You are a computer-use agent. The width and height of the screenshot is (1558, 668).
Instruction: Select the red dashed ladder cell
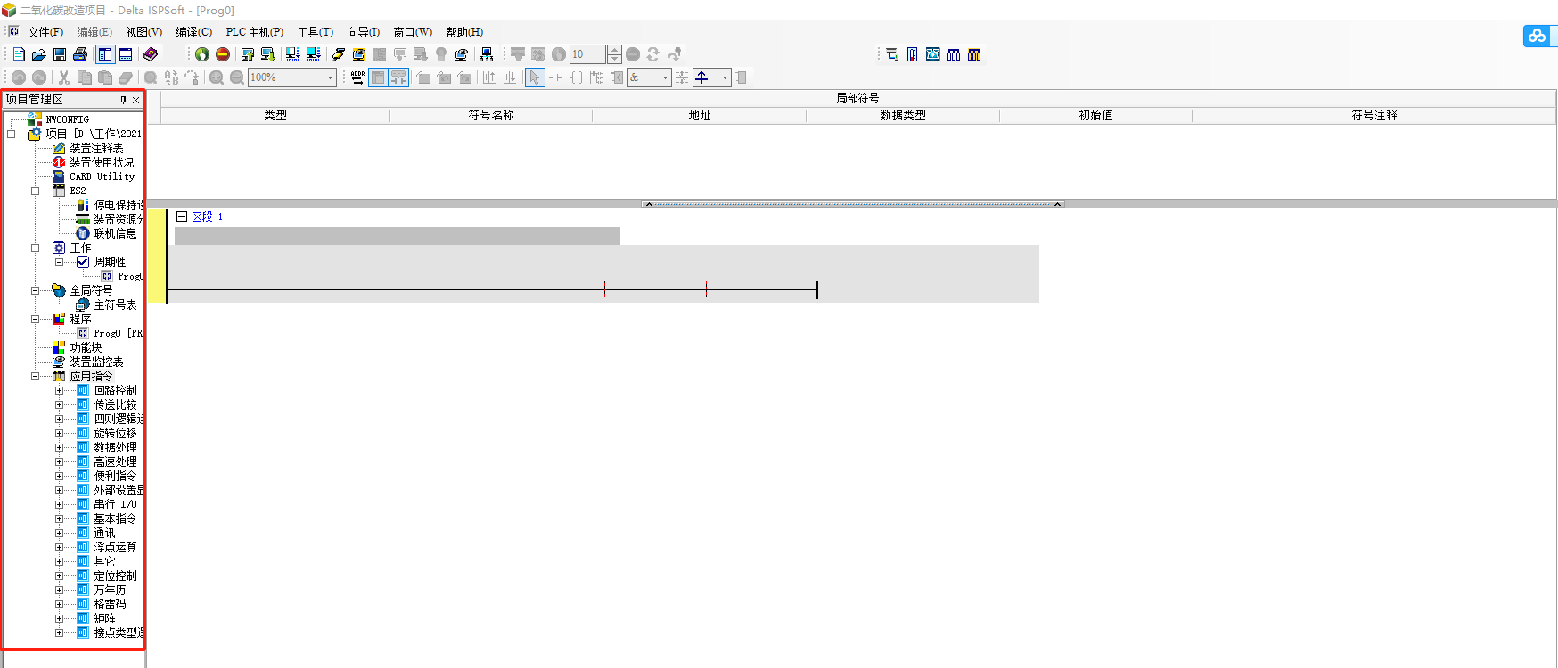[655, 289]
